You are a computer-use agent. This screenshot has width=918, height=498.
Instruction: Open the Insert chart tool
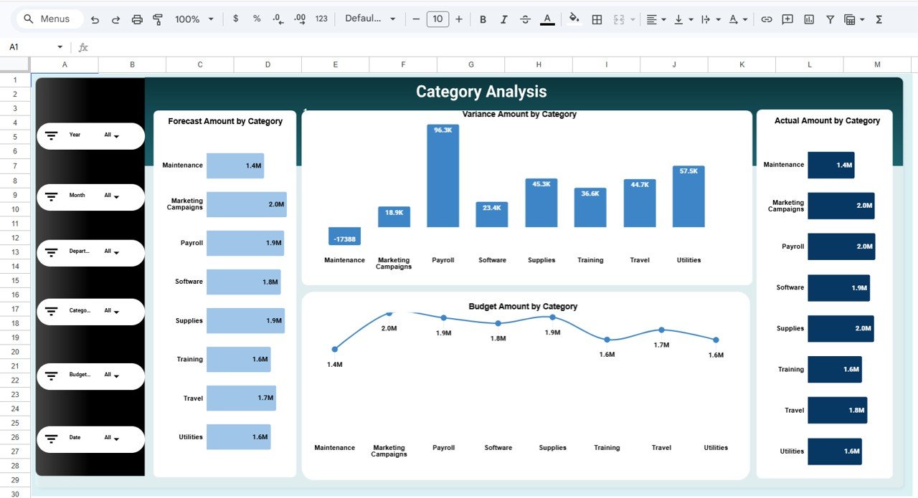click(808, 19)
